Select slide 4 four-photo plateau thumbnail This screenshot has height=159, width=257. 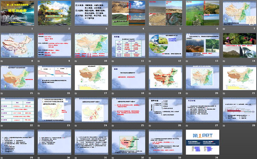(x=128, y=13)
